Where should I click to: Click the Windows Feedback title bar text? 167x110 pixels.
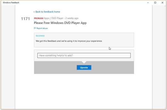tap(11, 2)
